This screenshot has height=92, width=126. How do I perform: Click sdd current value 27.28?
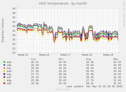click(x=35, y=71)
